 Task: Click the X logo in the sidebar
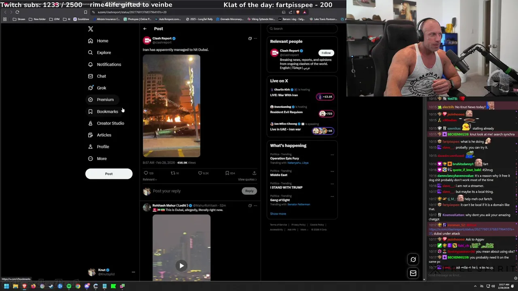pyautogui.click(x=91, y=29)
